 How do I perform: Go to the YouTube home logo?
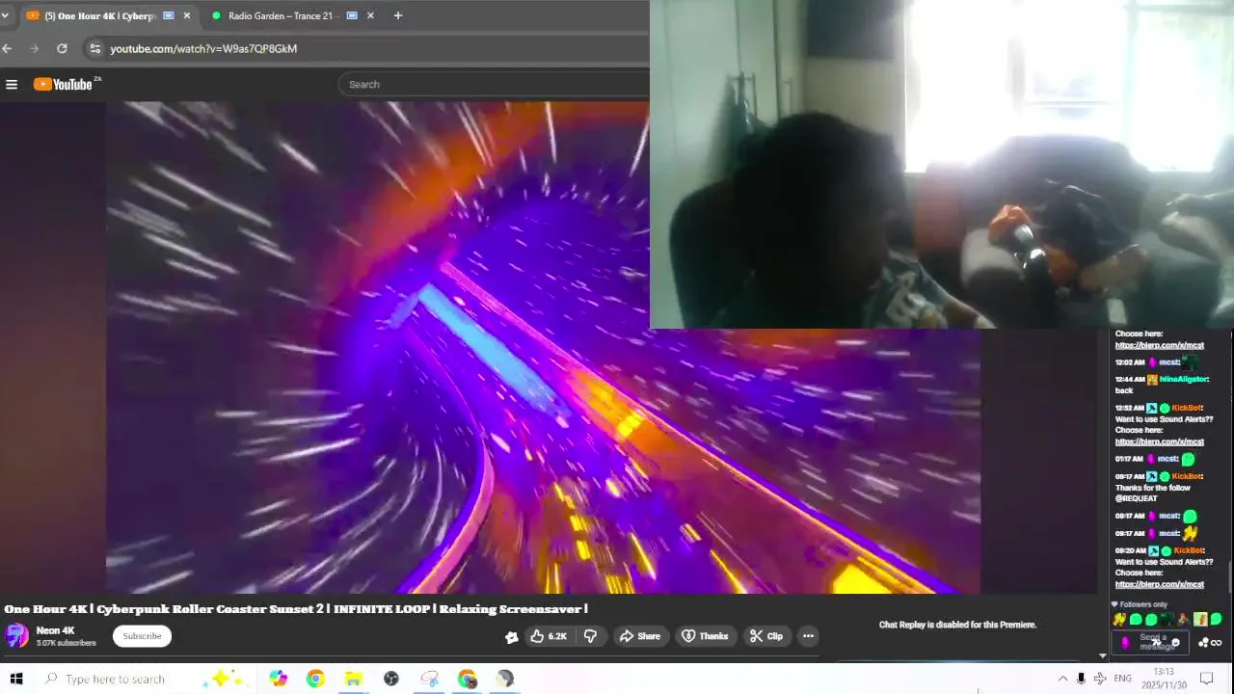(64, 85)
